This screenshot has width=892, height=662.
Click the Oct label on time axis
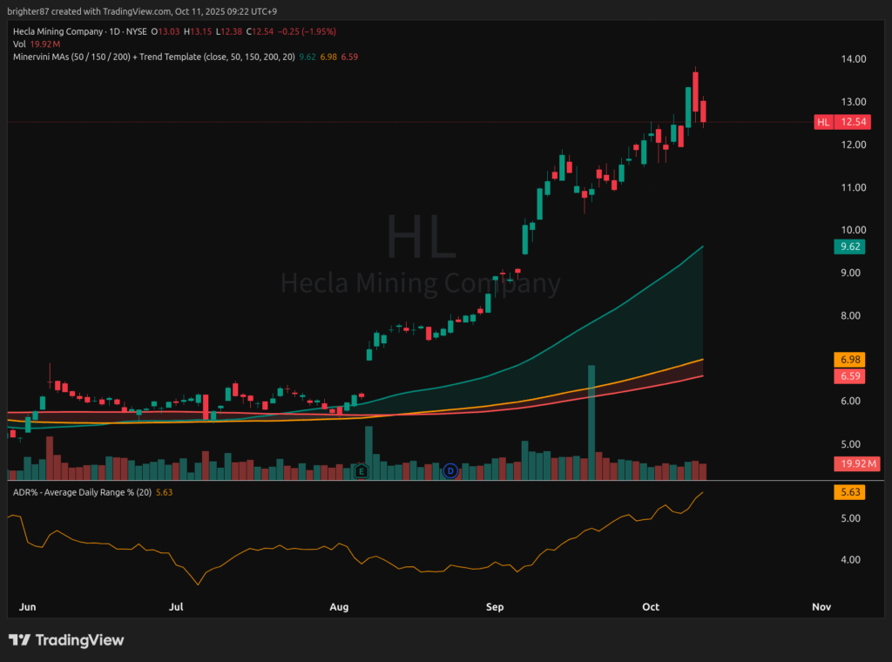tap(651, 606)
